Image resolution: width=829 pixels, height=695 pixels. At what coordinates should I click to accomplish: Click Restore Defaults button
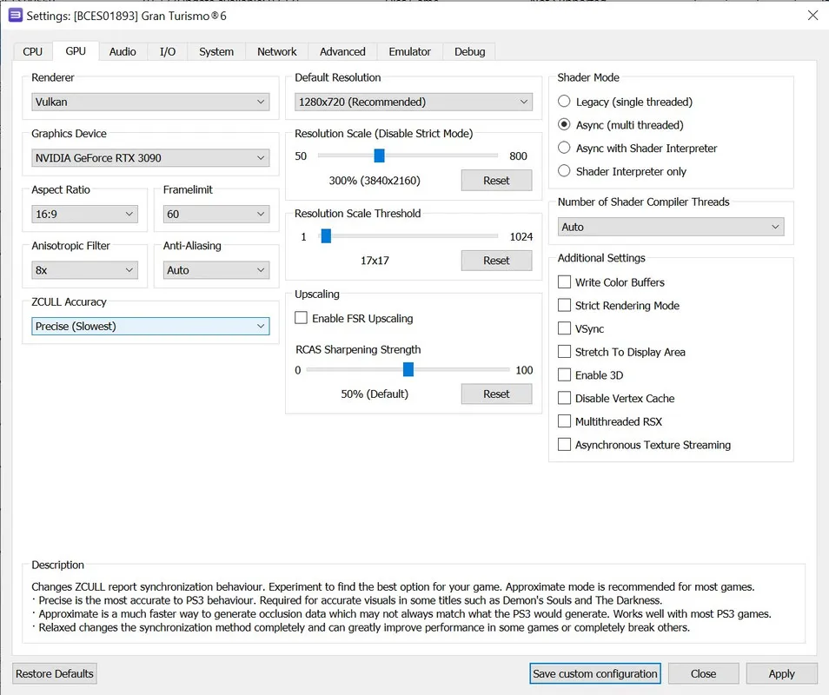click(55, 674)
